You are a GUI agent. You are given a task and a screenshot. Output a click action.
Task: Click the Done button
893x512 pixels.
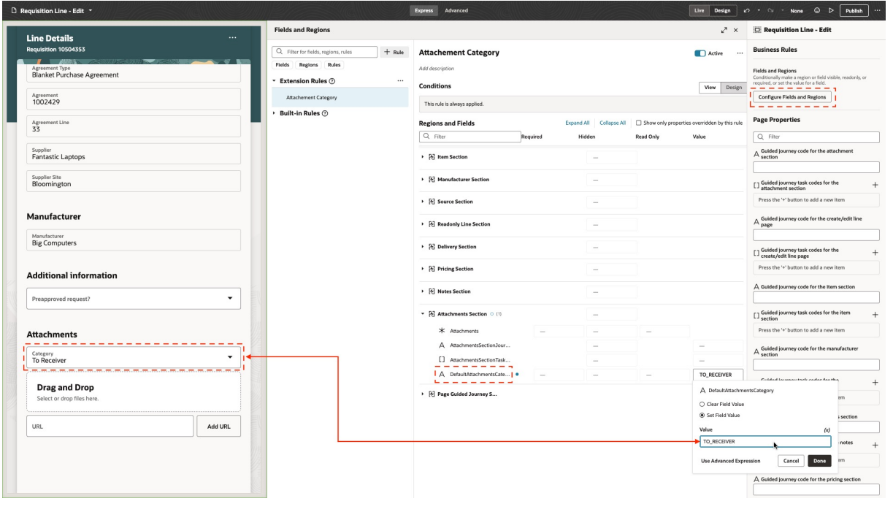[x=819, y=461]
